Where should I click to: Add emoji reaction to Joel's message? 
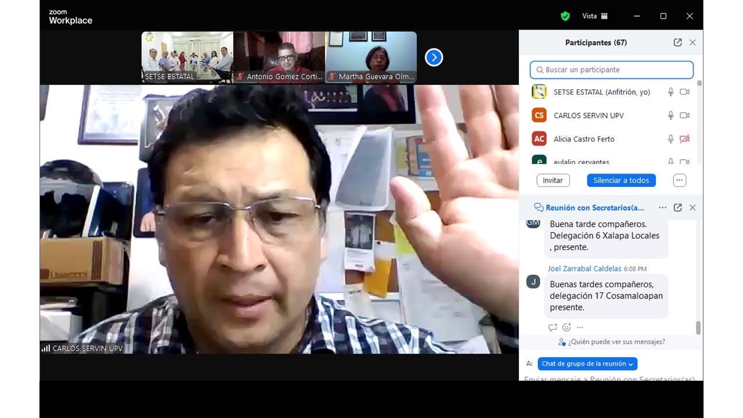(567, 327)
